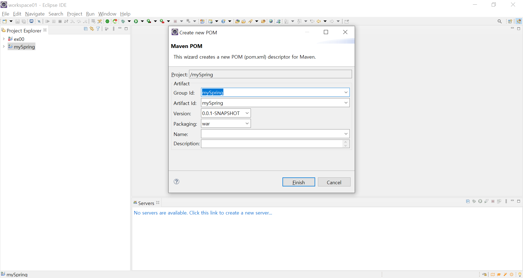Click the Open Perspective icon
Viewport: 523px width, 278px height.
pos(510,21)
